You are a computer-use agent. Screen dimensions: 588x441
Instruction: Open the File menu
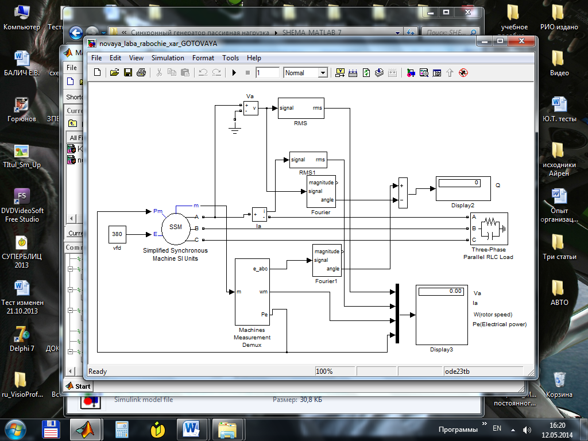tap(96, 58)
